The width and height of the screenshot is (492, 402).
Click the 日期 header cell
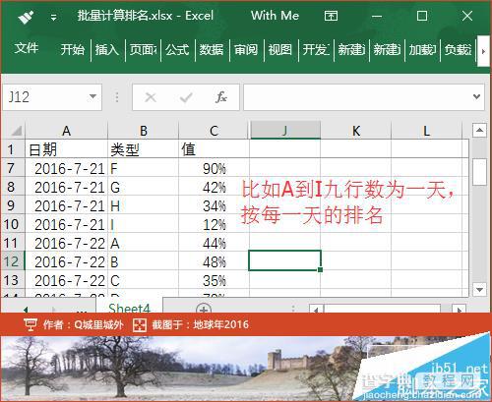coord(66,149)
